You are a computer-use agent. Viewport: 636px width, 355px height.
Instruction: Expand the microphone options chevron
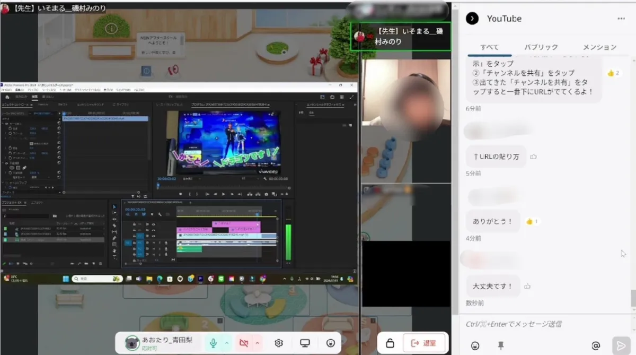coord(227,343)
